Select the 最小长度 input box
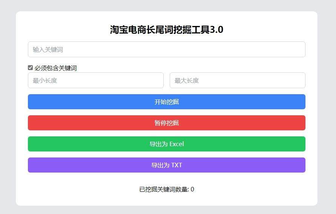This screenshot has height=214, width=336. click(x=96, y=80)
